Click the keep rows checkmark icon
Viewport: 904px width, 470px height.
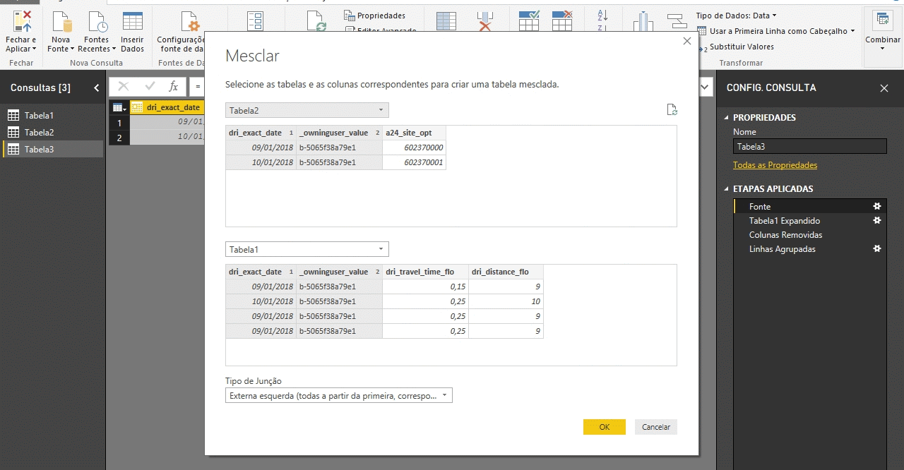[x=529, y=21]
